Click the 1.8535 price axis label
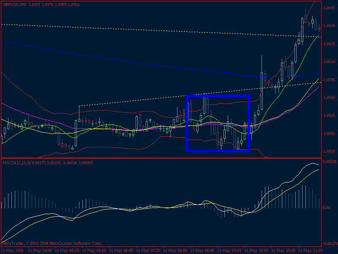Screen dimensions: 338x254 [x=330, y=152]
